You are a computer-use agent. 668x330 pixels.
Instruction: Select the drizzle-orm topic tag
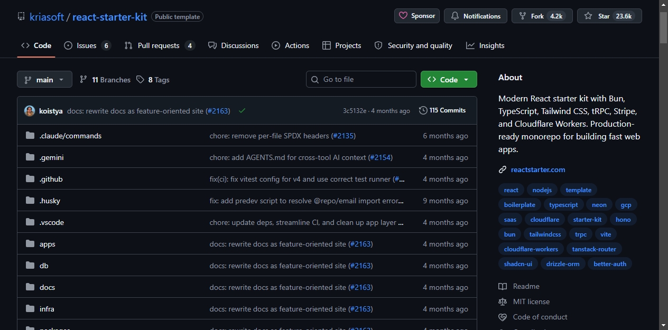(563, 264)
